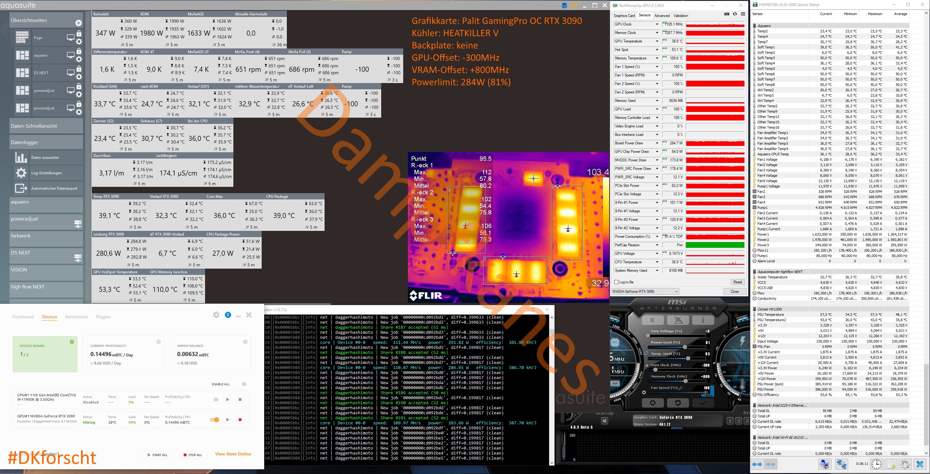Open fan speed settings gear in Afterburner
This screenshot has width=930, height=474.
(644, 392)
